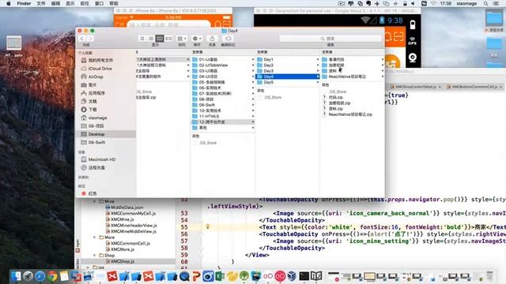Switch Finder to icon view
Image resolution: width=506 pixels, height=284 pixels.
point(142,39)
